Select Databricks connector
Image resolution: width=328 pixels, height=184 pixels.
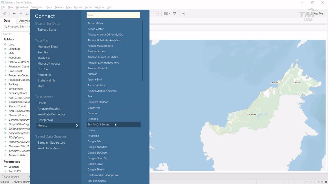(x=94, y=108)
